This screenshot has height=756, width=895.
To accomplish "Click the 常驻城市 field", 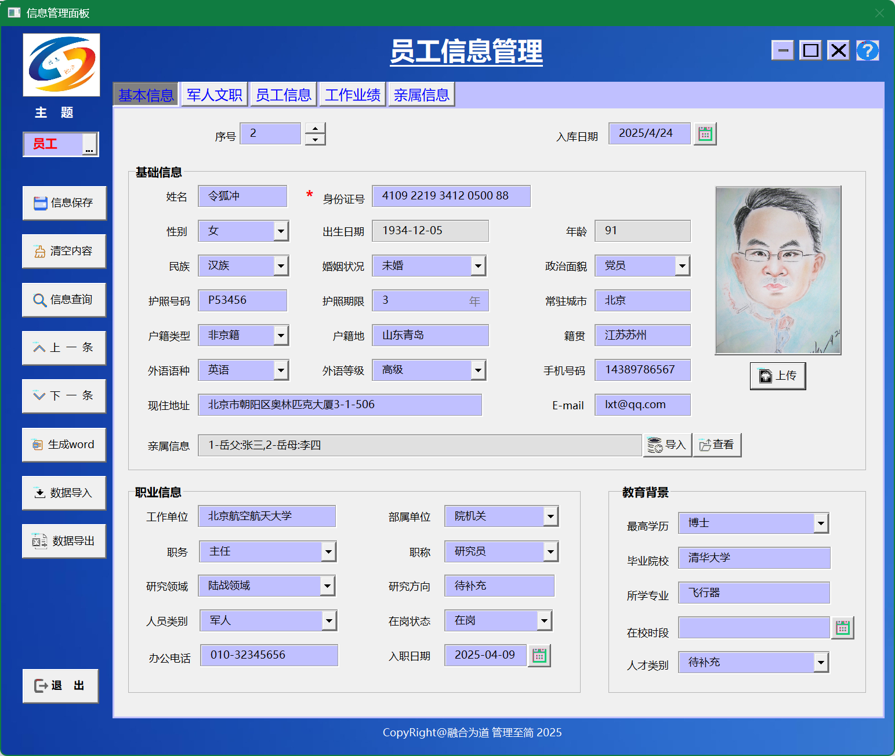I will (x=643, y=300).
